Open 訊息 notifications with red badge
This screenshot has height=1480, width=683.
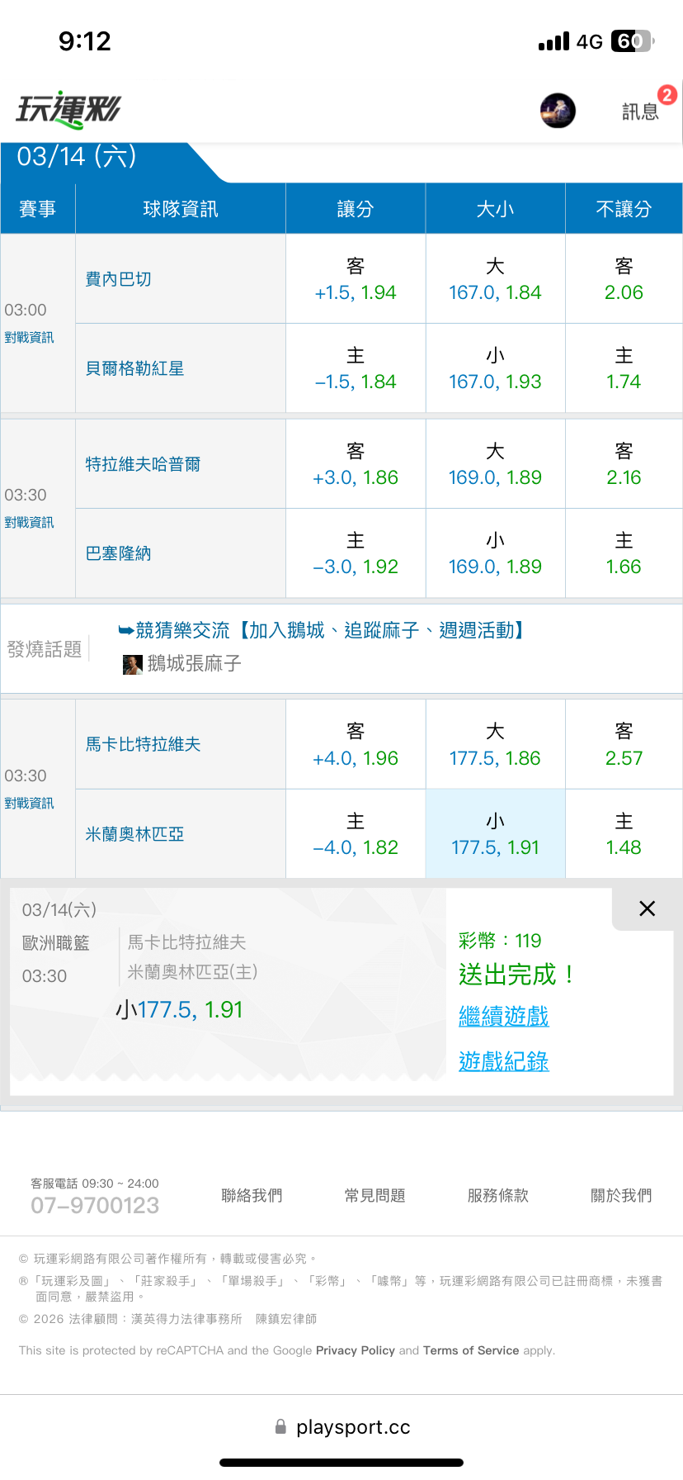point(641,111)
